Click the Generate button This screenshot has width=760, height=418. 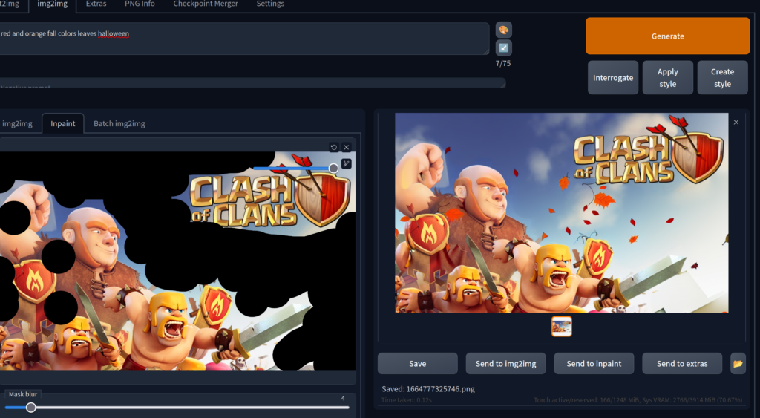click(x=667, y=36)
